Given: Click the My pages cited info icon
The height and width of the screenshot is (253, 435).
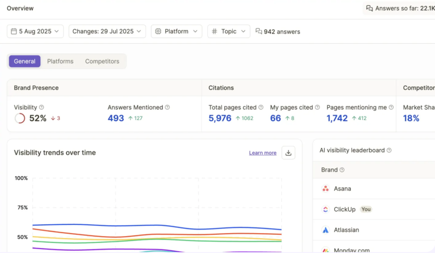Looking at the screenshot, I should click(x=317, y=107).
